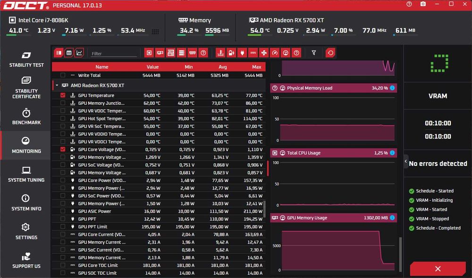The height and width of the screenshot is (278, 472).
Task: Switch to the graph-only view mode icon
Action: [x=79, y=53]
